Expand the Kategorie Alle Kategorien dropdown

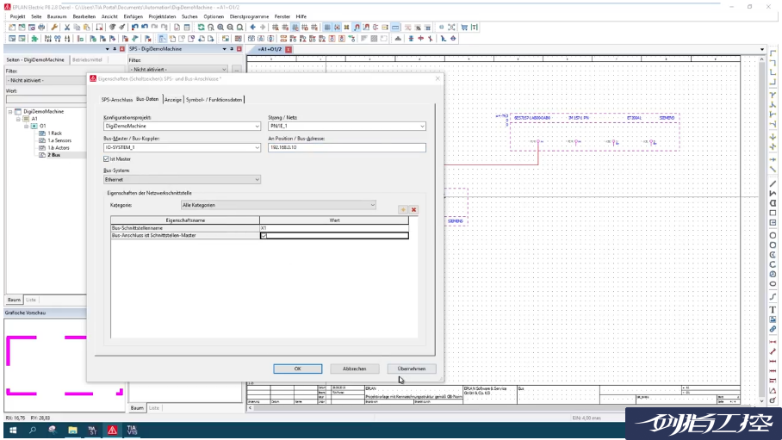372,205
